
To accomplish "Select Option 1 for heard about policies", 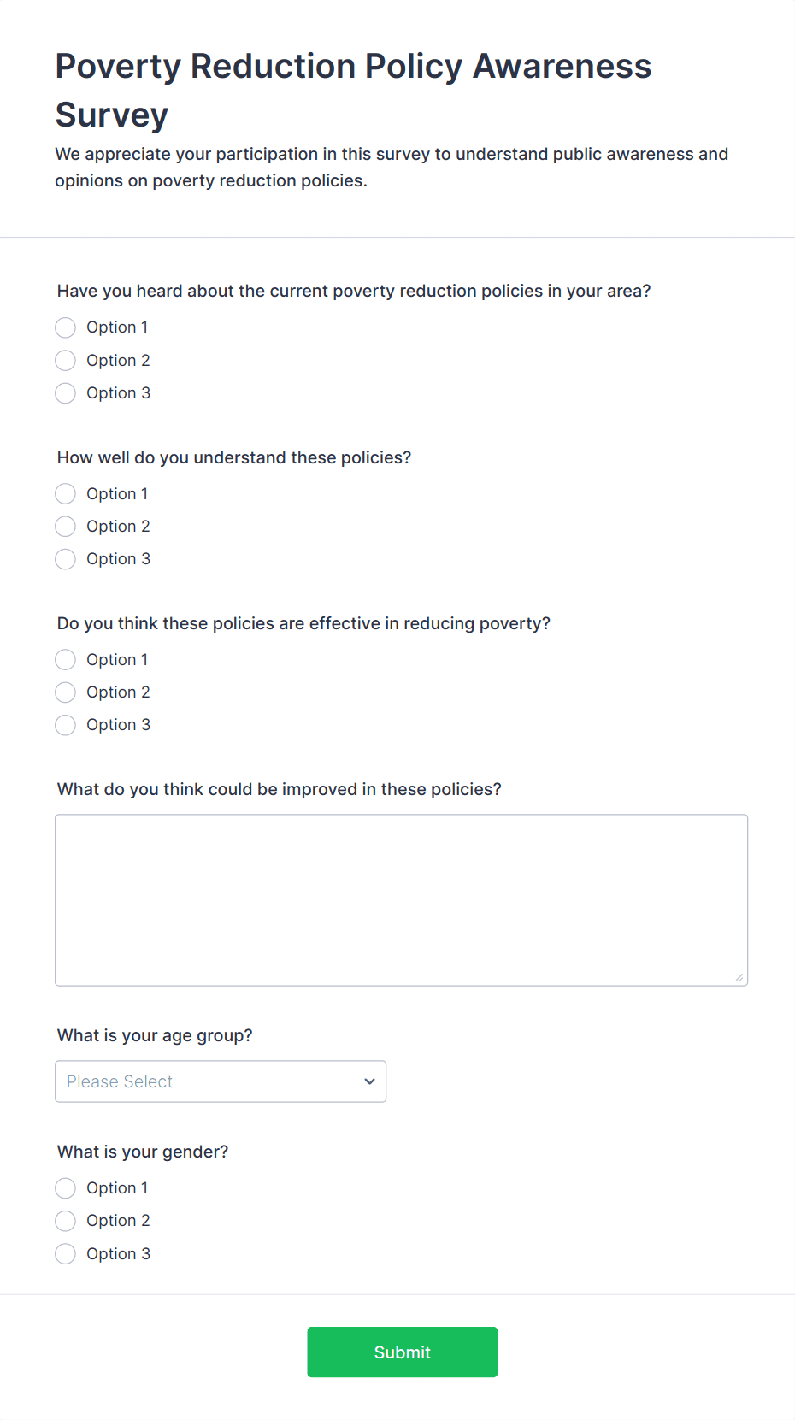I will point(66,327).
